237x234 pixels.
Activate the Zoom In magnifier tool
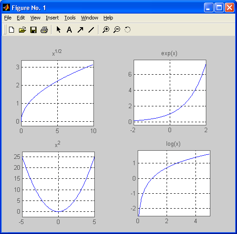click(106, 29)
